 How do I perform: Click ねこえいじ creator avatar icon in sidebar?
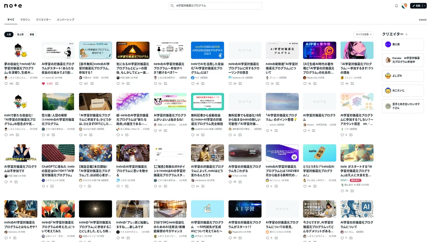(x=388, y=91)
